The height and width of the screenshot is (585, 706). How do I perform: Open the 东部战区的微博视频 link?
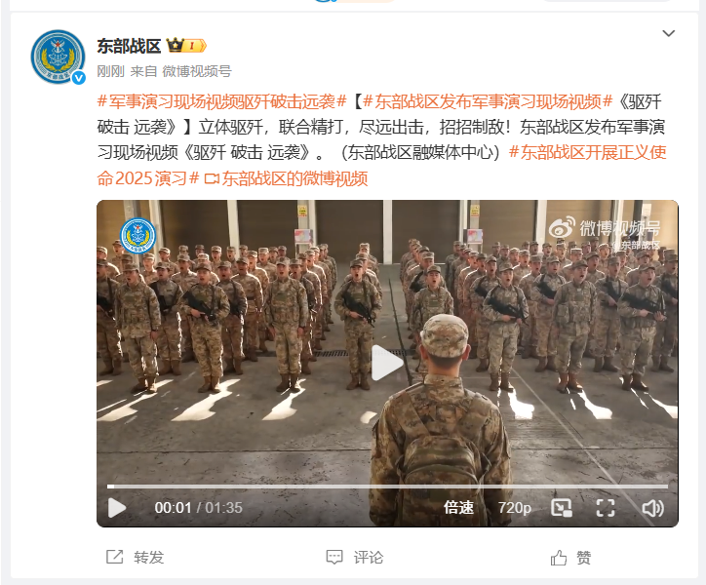coord(287,178)
